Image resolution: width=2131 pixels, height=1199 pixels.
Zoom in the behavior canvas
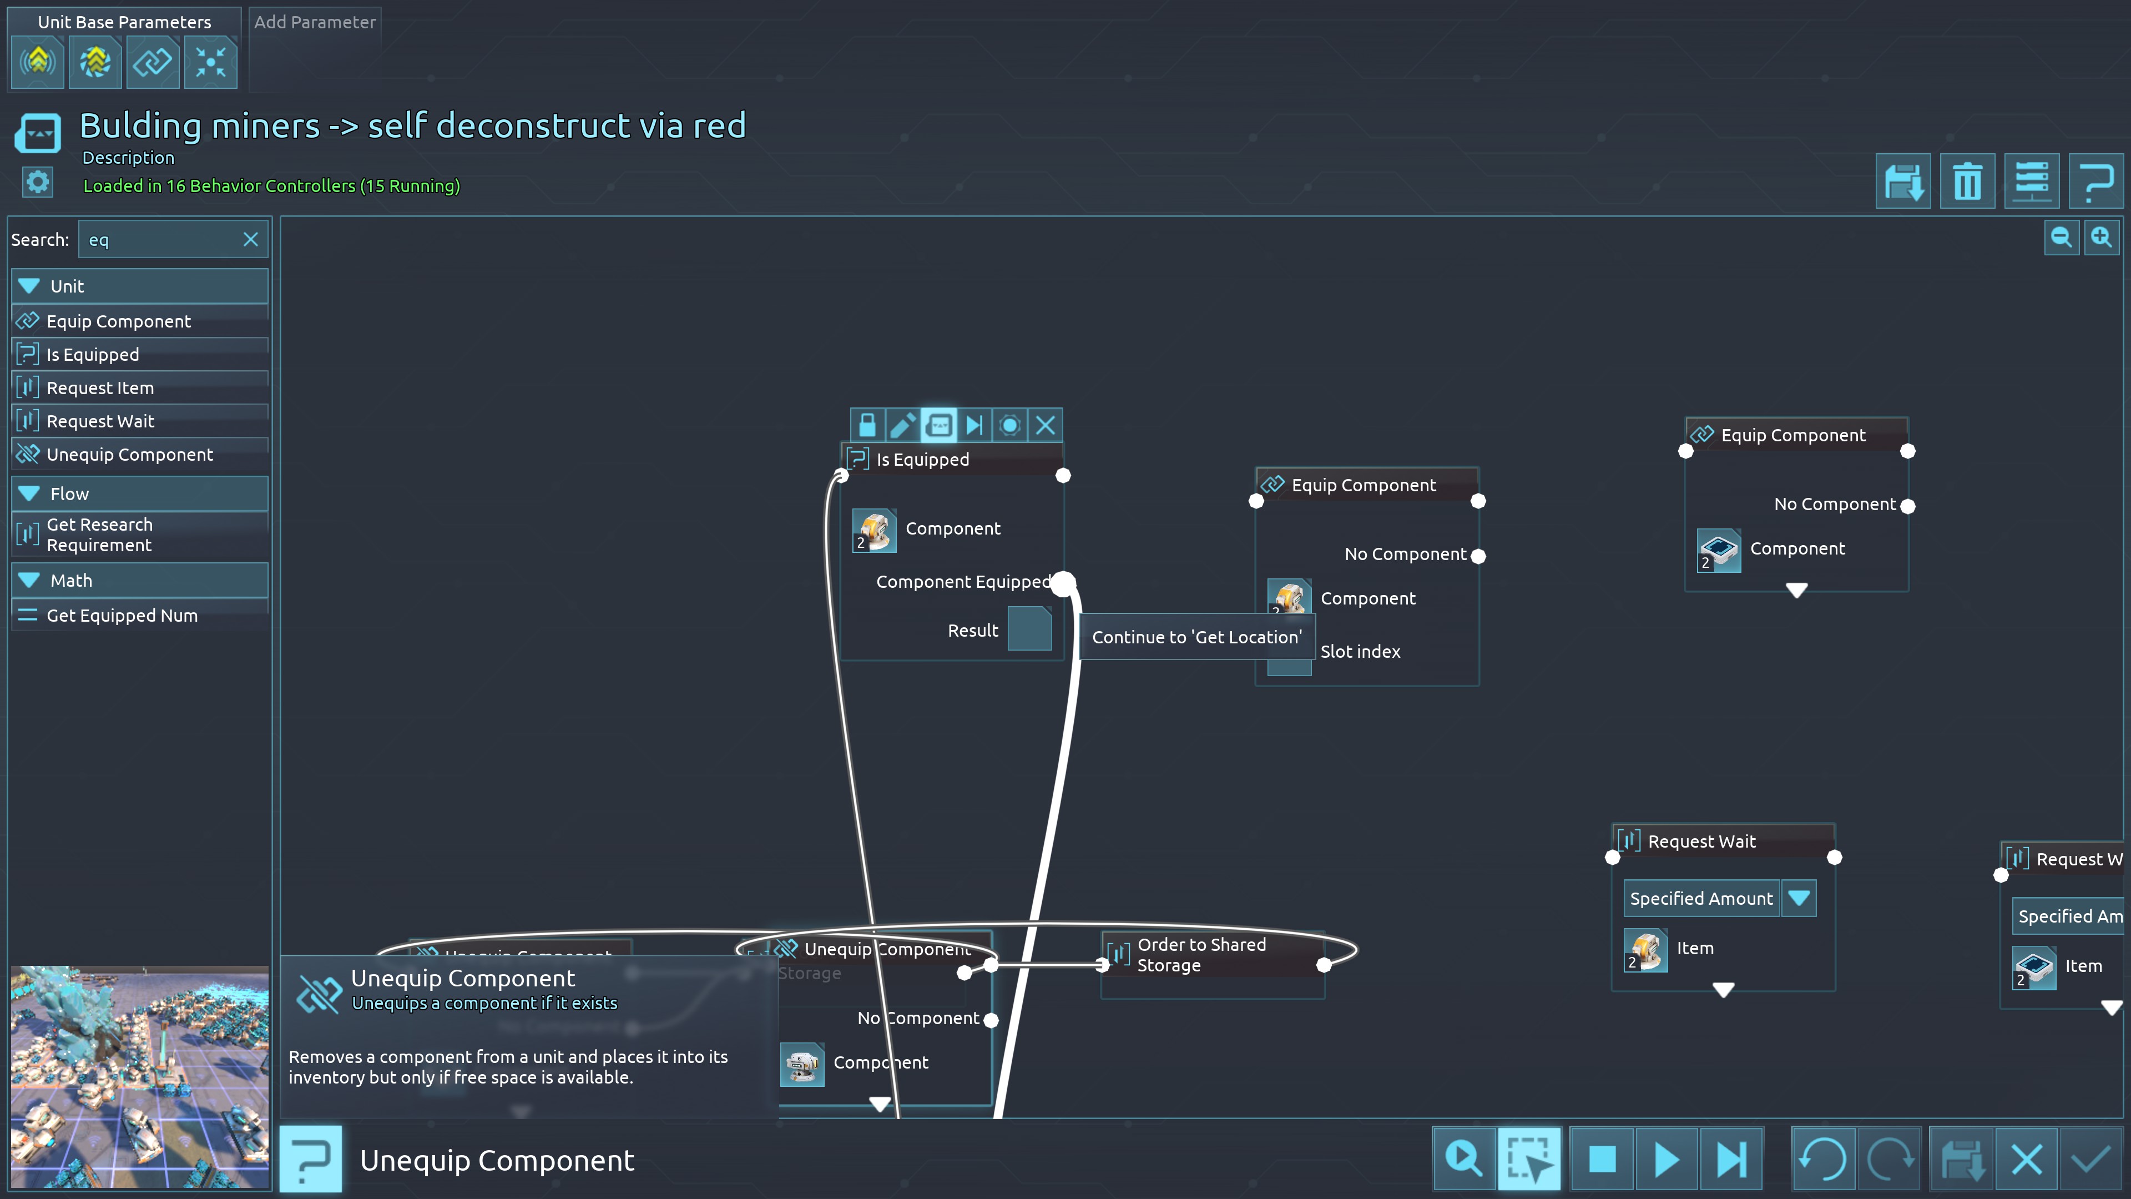(x=2101, y=238)
